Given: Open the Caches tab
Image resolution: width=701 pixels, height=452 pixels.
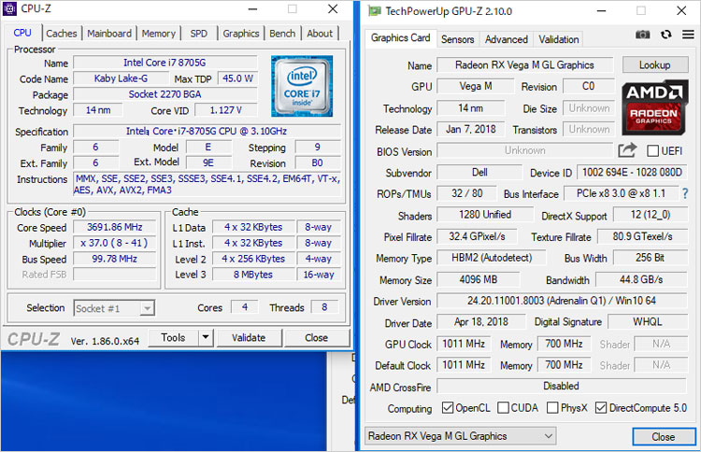Looking at the screenshot, I should pos(62,34).
